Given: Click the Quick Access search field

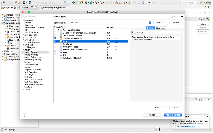Looking at the screenshot, I should click(x=188, y=3).
